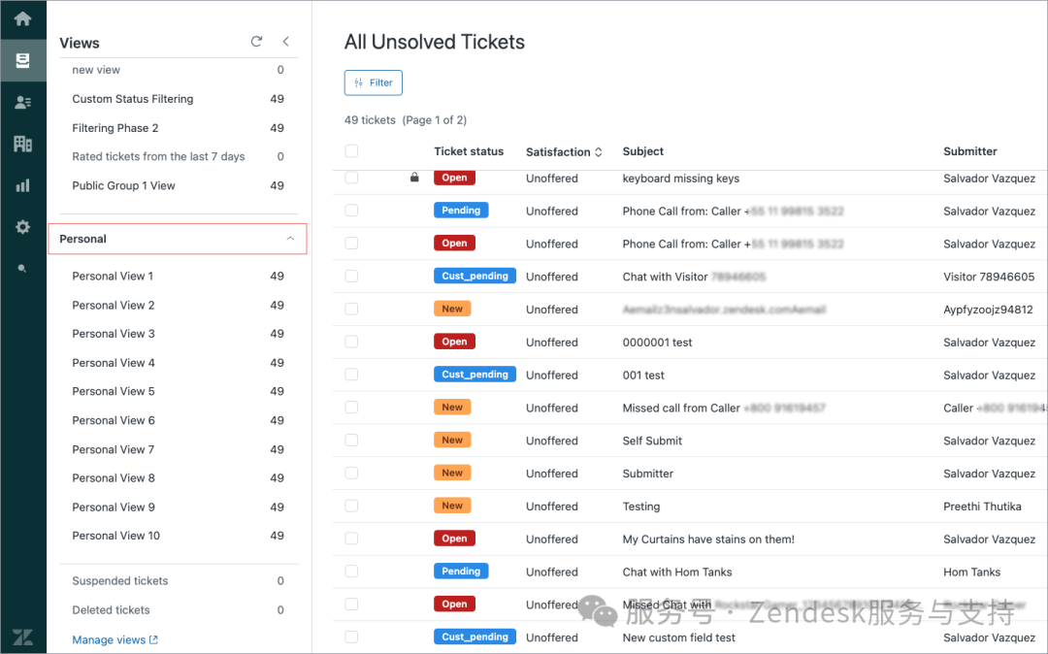The width and height of the screenshot is (1048, 654).
Task: Open the 'My Curtains have stains' ticket
Action: (708, 540)
